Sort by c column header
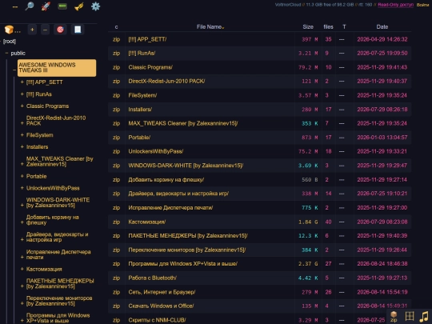Viewport: 432px width, 324px height. click(x=116, y=27)
